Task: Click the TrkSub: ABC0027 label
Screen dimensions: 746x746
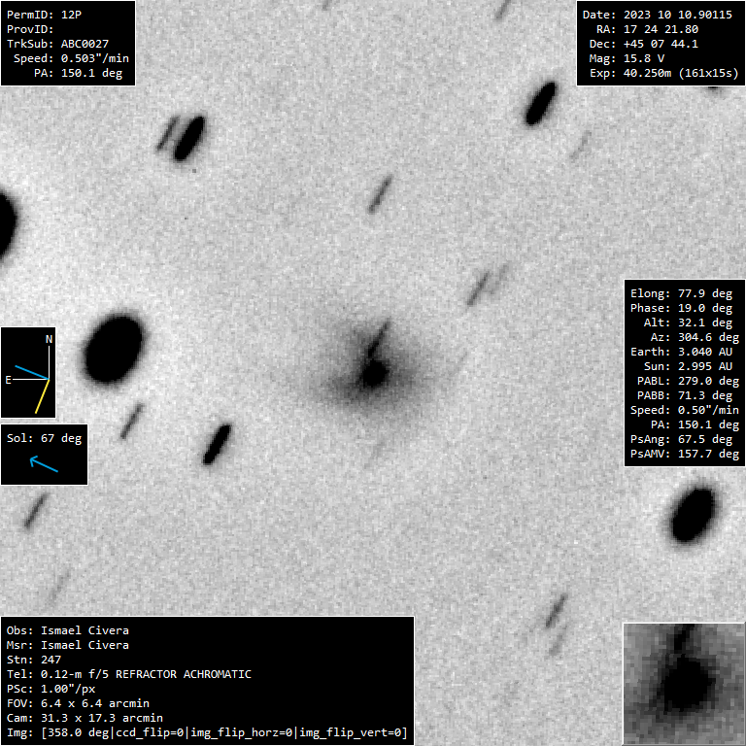Action: point(57,44)
